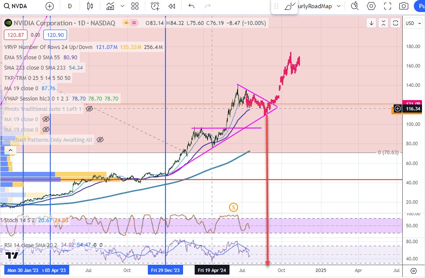Click plus icon on 116.34 price label
This screenshot has height=278, width=425.
(397, 109)
